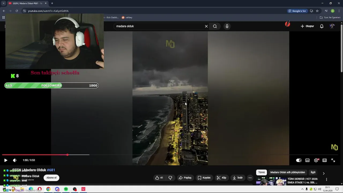Open Discord from the taskbar
This screenshot has height=193, width=343.
click(57, 189)
